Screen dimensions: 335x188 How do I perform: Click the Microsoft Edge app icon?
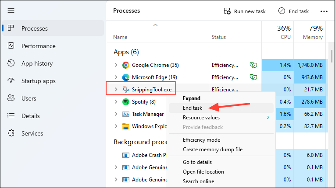pos(125,77)
